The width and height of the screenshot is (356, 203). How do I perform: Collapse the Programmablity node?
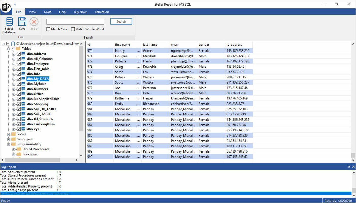pos(8,144)
